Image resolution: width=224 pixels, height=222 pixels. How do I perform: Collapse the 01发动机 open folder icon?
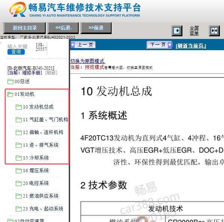[10, 94]
